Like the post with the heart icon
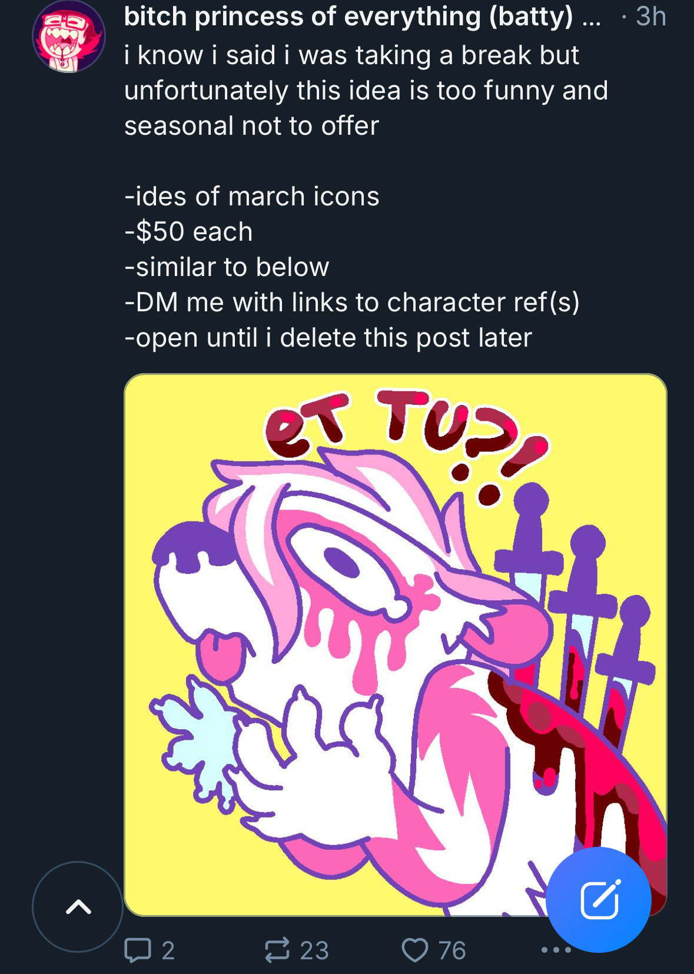Image resolution: width=694 pixels, height=974 pixels. pos(415,950)
